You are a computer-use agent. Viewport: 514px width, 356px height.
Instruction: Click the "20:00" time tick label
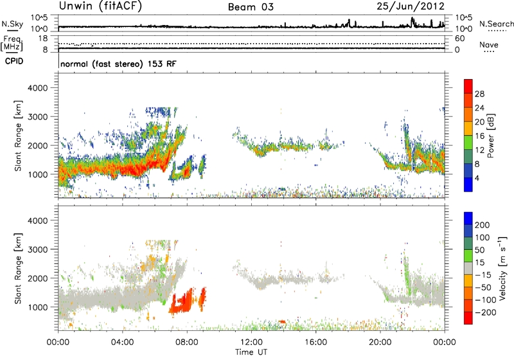point(380,343)
